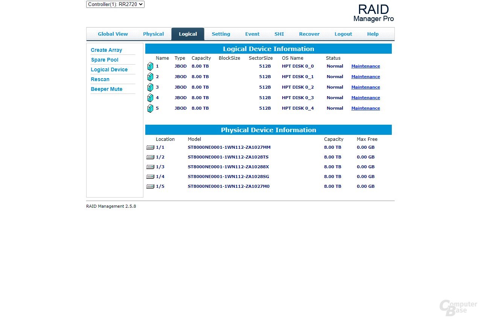Go to the Setting tab
This screenshot has height=320, width=481.
(221, 34)
